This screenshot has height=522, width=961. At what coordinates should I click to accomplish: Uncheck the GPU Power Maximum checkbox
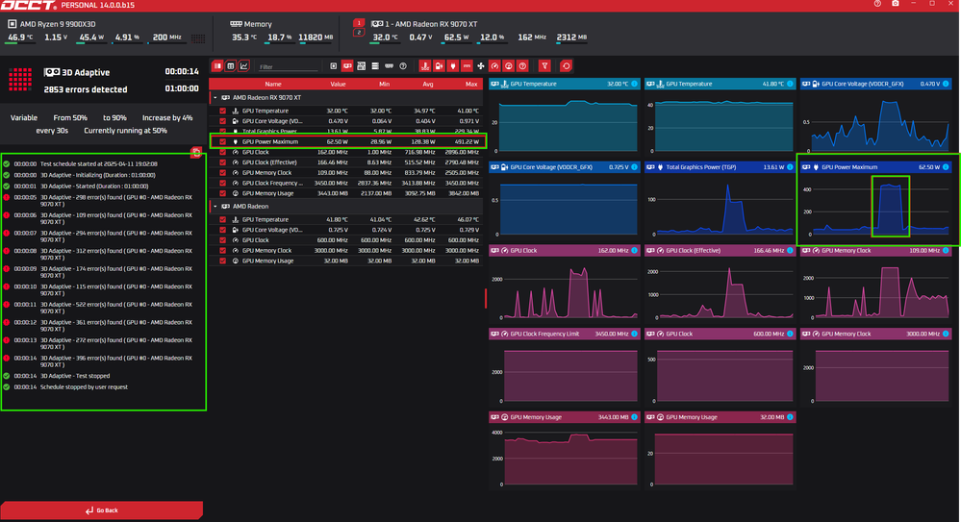pos(222,141)
